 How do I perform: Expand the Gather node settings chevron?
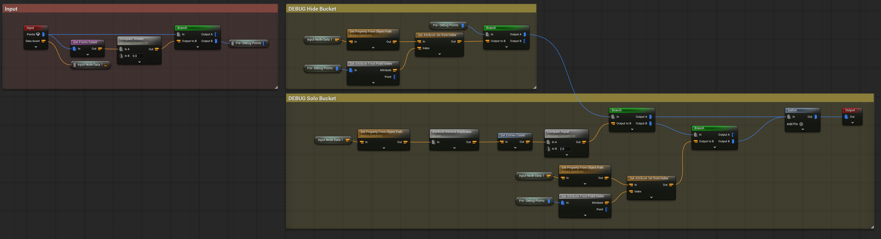(x=802, y=129)
